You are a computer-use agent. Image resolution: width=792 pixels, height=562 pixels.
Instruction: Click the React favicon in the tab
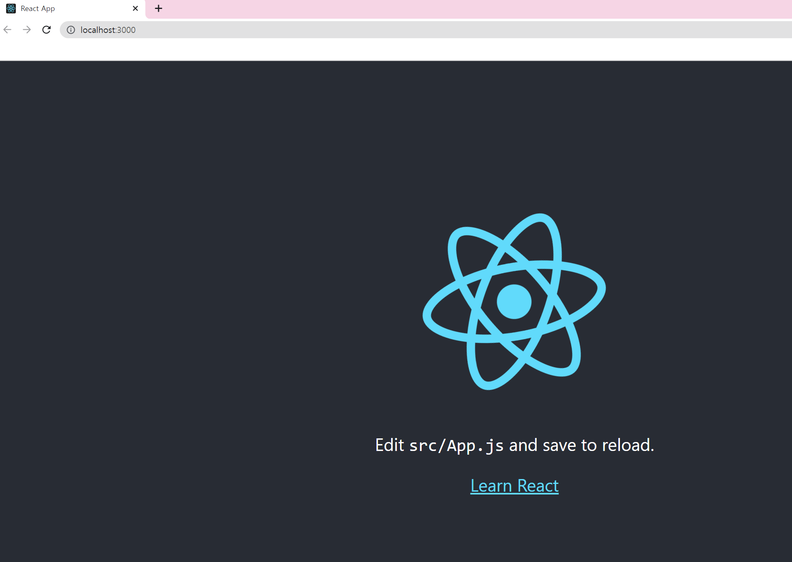11,9
